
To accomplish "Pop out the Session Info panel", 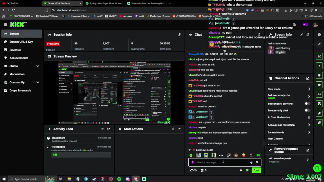I will [179, 35].
